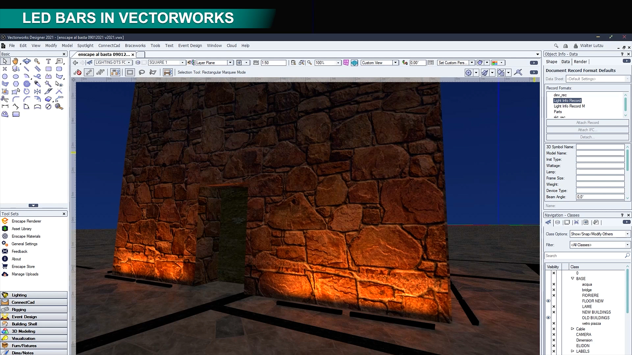Viewport: 632px width, 355px height.
Task: Select the Fillet tool
Action: pos(15,99)
